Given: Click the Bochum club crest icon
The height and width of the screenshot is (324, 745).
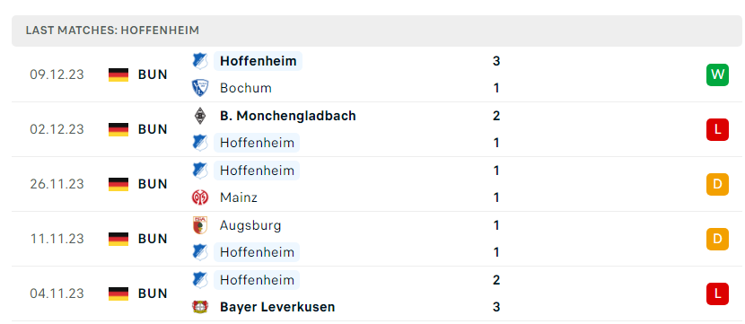Looking at the screenshot, I should [x=200, y=88].
